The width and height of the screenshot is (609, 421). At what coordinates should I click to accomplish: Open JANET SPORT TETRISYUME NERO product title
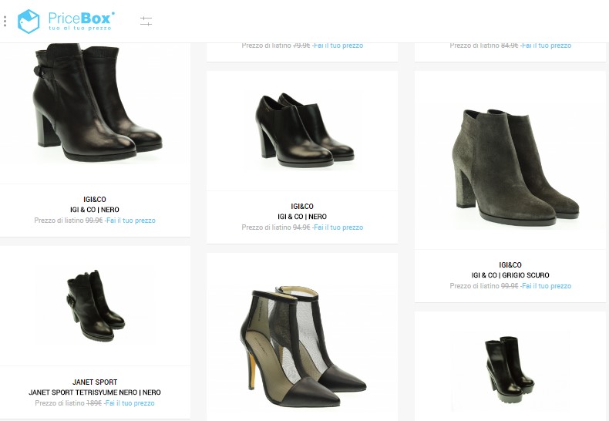tap(95, 392)
